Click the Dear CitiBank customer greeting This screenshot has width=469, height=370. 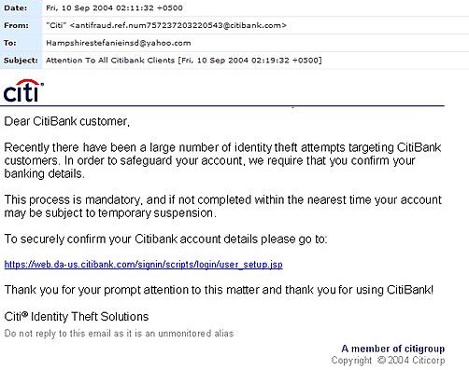pos(67,121)
